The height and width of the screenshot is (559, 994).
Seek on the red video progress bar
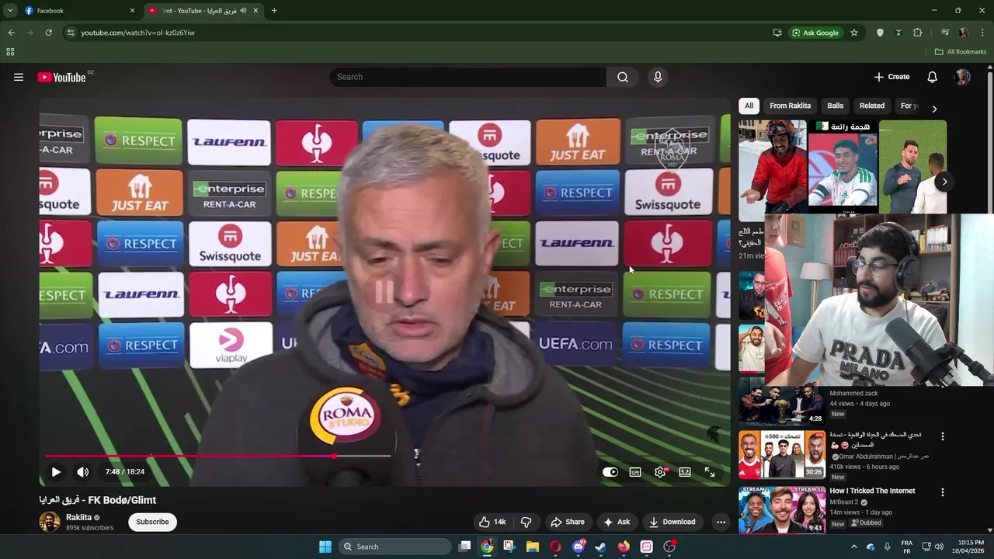pos(217,456)
